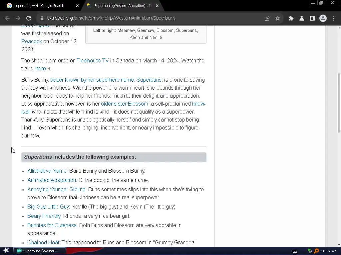Open Bunnies for Cuteness trope
The width and height of the screenshot is (341, 255).
pyautogui.click(x=52, y=225)
